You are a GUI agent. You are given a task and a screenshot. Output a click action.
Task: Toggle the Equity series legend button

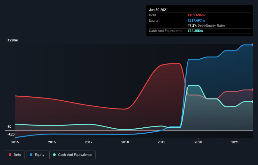37,155
